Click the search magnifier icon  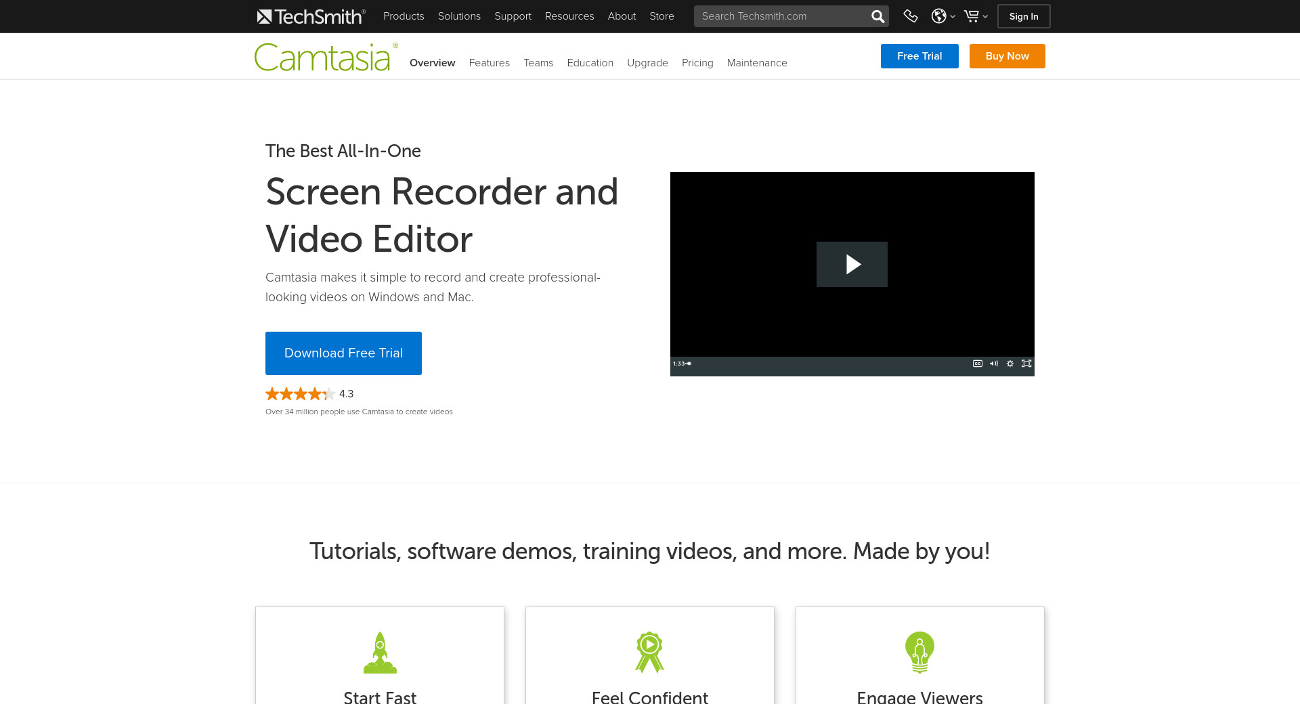877,16
